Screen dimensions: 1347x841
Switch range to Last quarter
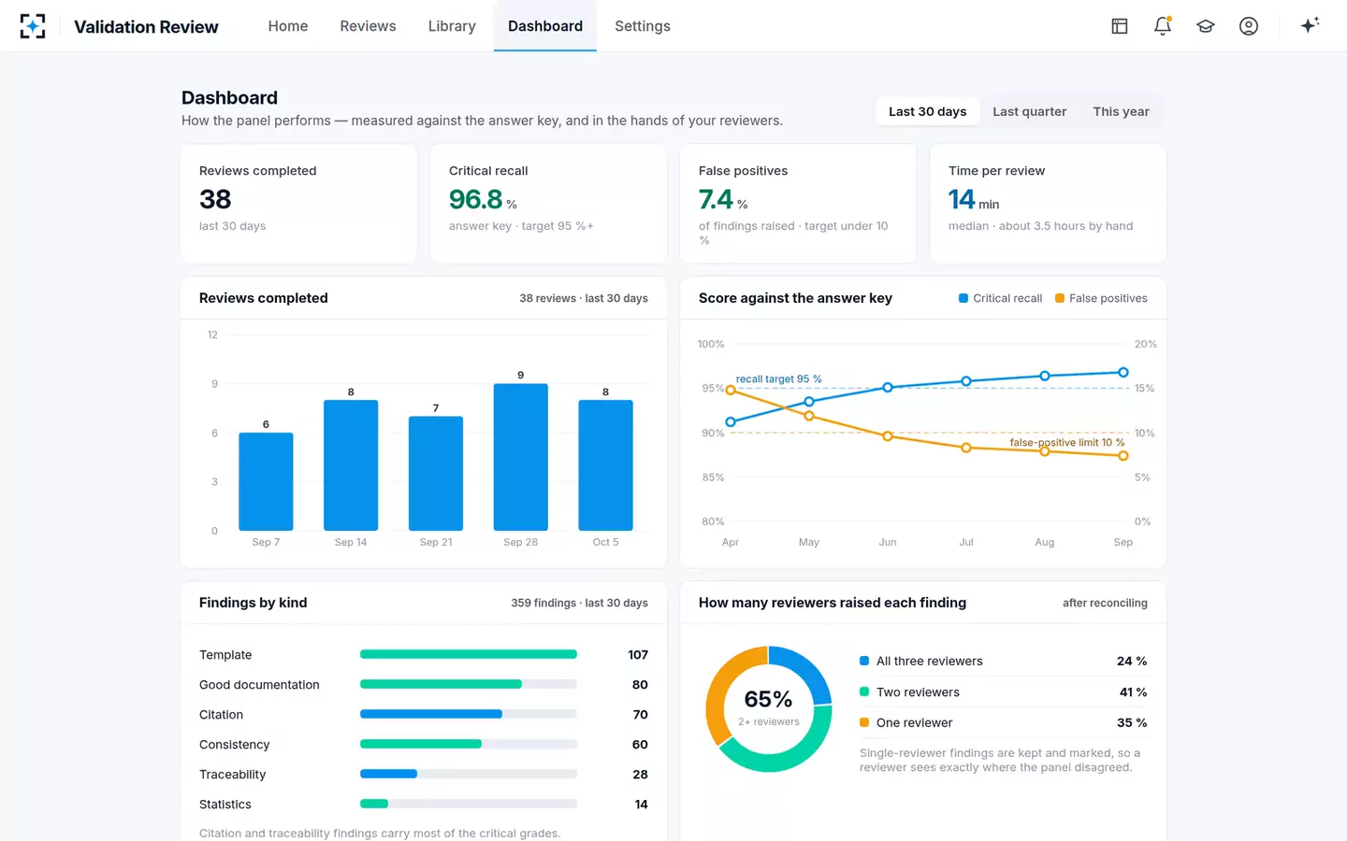click(x=1029, y=111)
